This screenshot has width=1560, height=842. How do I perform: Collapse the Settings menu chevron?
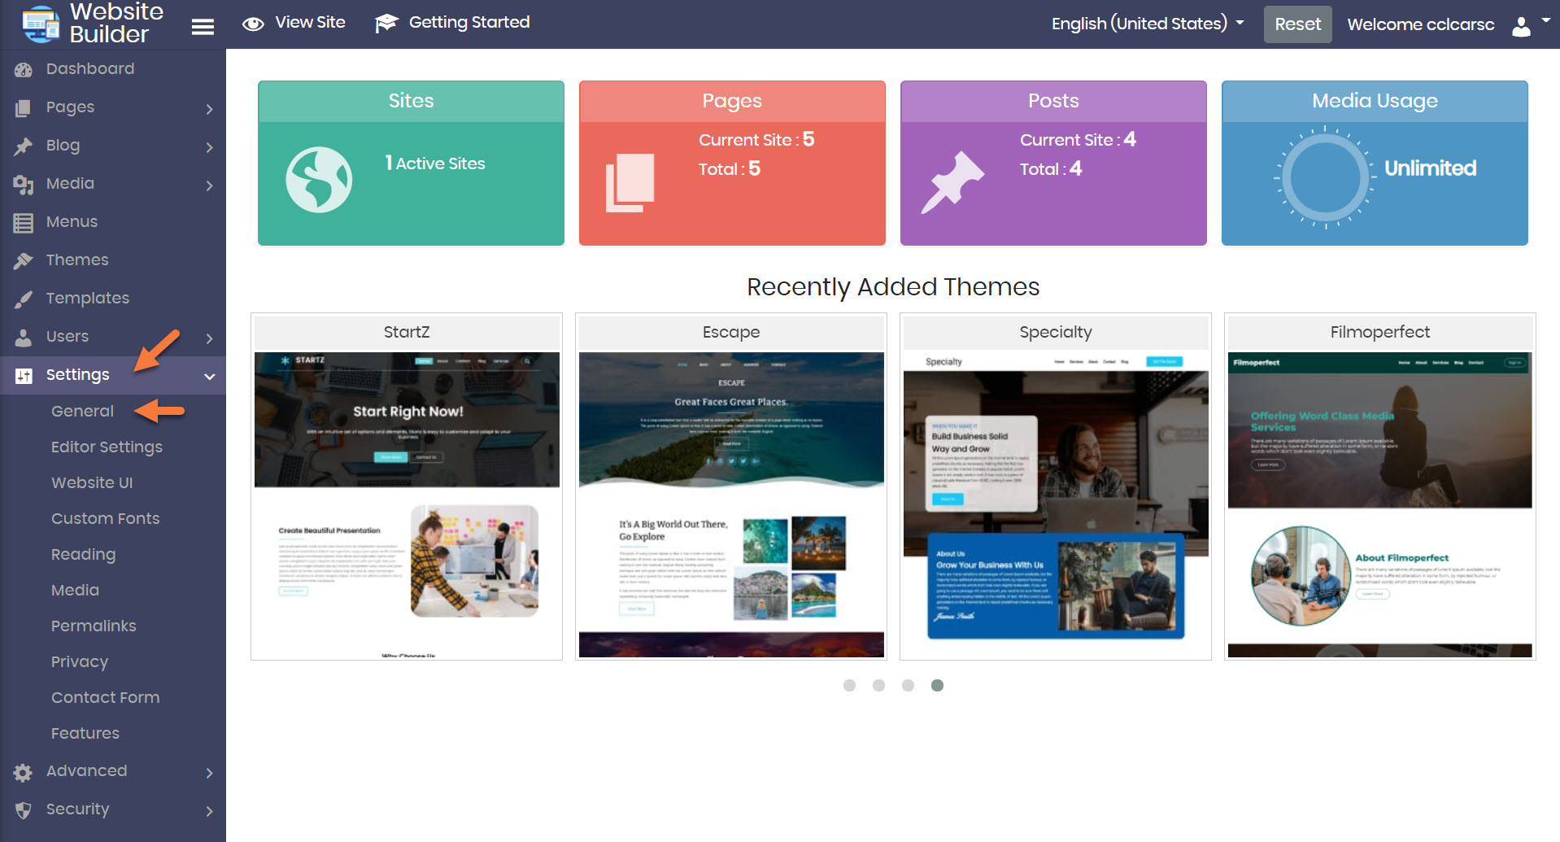point(209,376)
